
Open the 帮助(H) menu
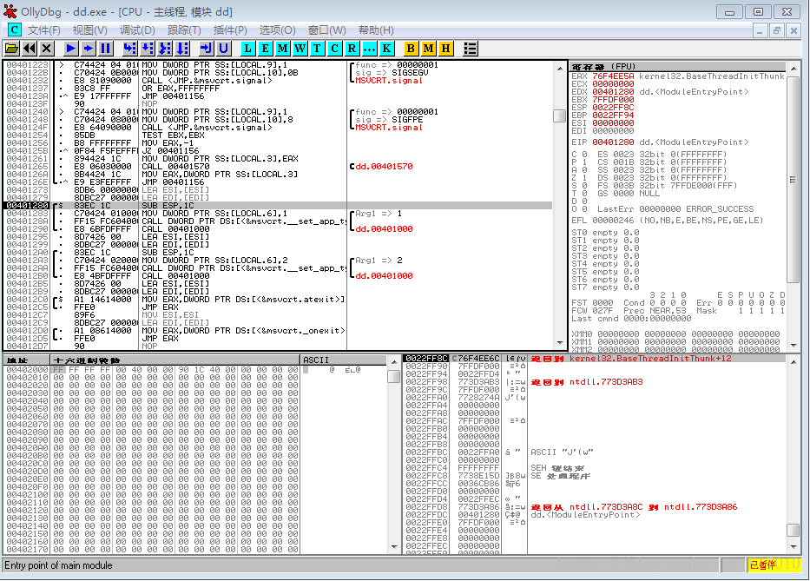(376, 30)
